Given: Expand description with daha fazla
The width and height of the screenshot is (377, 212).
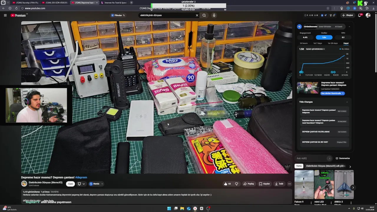Looking at the screenshot, I should pos(49,201).
